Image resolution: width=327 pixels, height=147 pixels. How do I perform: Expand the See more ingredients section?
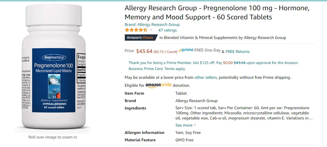pyautogui.click(x=186, y=125)
